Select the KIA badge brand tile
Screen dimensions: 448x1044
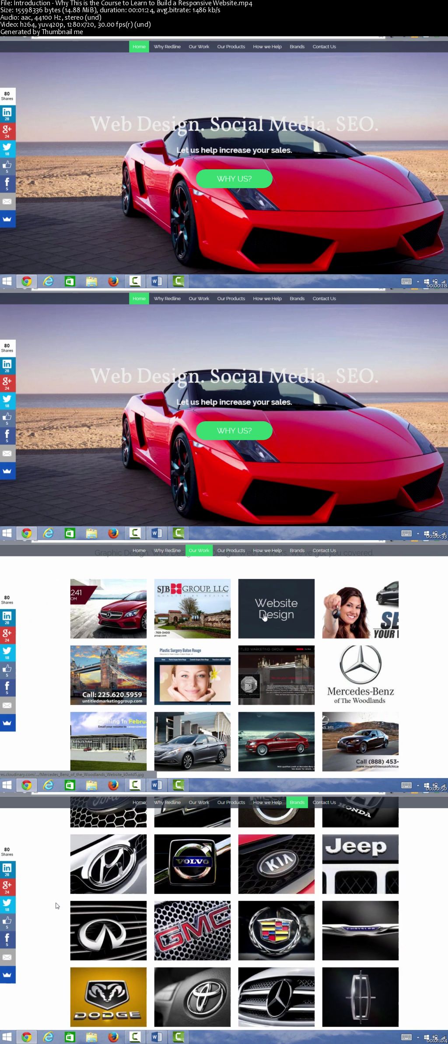click(276, 864)
